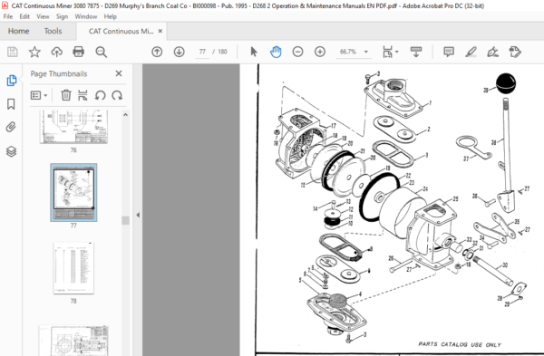544x356 pixels.
Task: Open the Window menu
Action: pos(86,16)
